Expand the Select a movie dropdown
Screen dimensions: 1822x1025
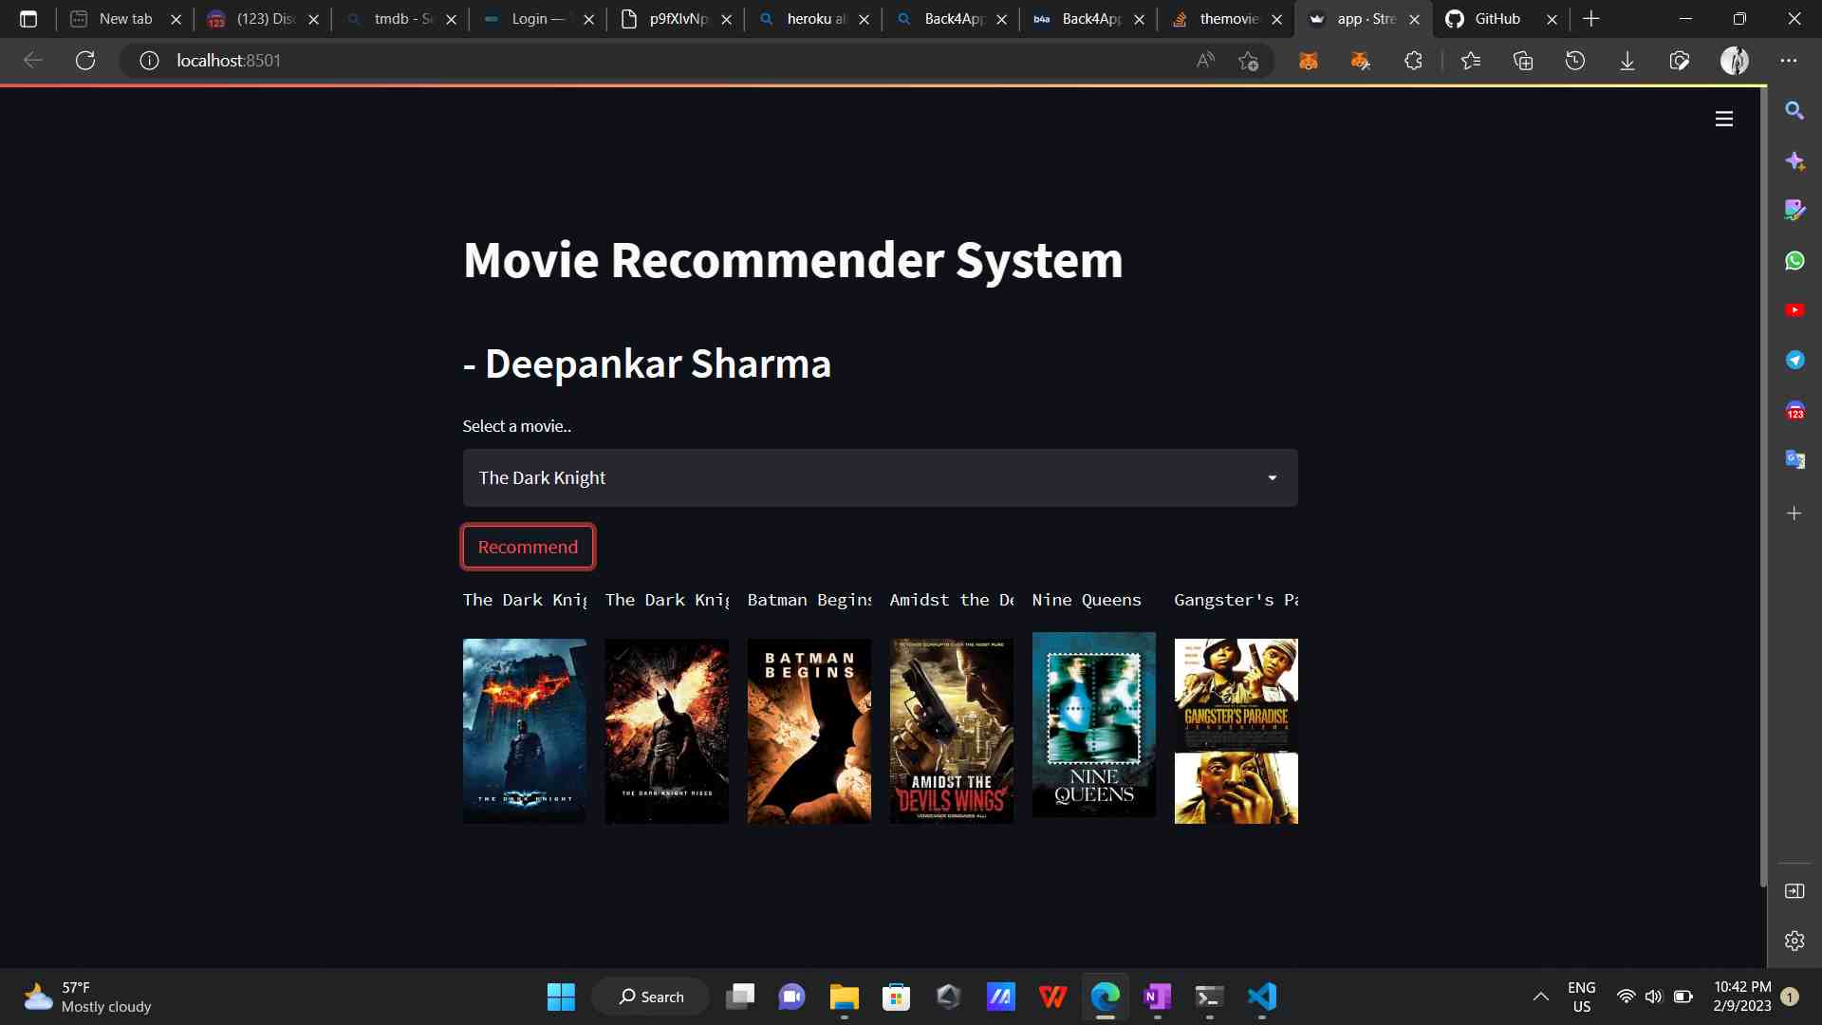[880, 477]
